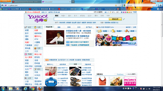Go to the Firefox home page icon
This screenshot has height=91, width=163.
click(x=160, y=5)
